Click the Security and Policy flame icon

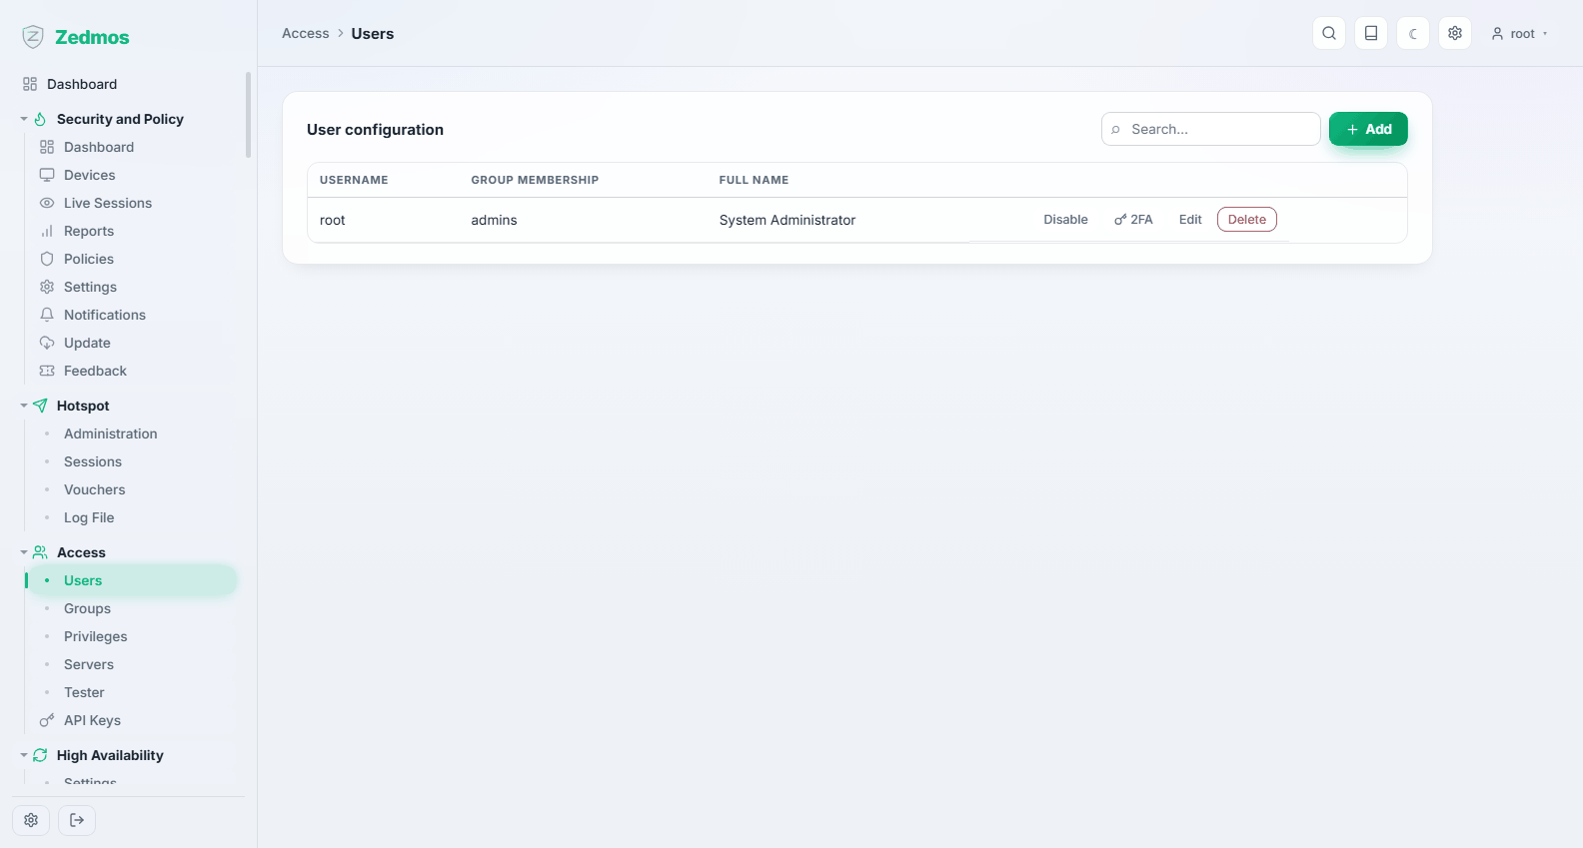click(40, 119)
